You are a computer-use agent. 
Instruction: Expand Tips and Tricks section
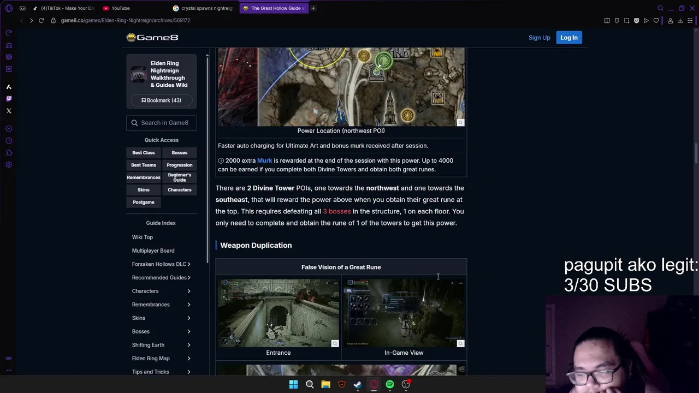coord(161,372)
